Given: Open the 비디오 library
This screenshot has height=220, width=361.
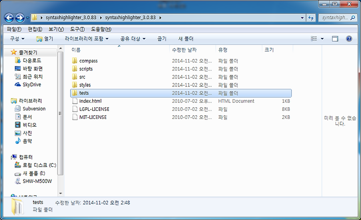Looking at the screenshot, I should [30, 125].
